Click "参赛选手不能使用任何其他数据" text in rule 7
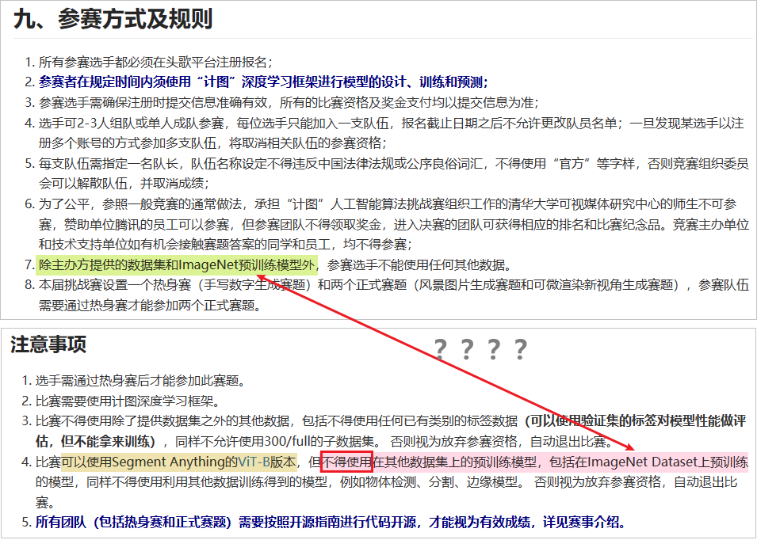Image resolution: width=757 pixels, height=540 pixels. pyautogui.click(x=419, y=264)
